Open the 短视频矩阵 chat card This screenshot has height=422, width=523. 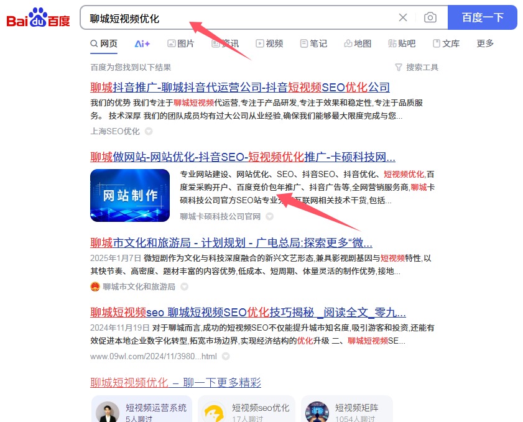point(347,410)
